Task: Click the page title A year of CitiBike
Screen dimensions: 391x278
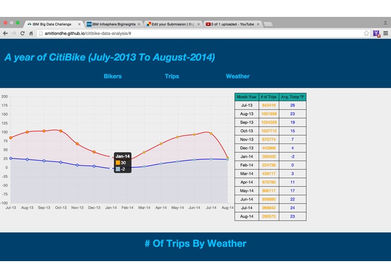Action: pyautogui.click(x=110, y=57)
